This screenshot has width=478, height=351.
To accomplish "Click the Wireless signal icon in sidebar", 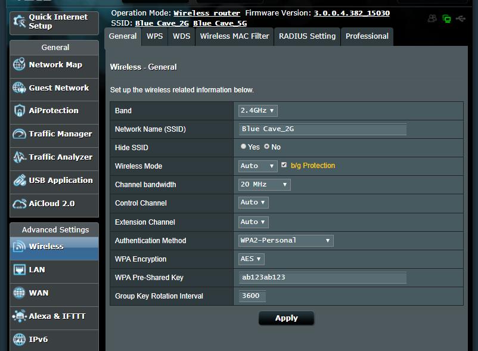I will 19,247.
